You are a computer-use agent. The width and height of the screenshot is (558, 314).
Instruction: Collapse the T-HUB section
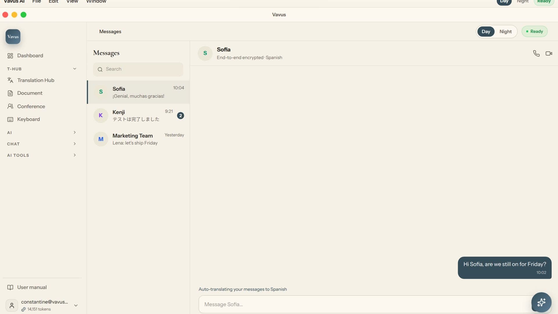click(x=75, y=69)
